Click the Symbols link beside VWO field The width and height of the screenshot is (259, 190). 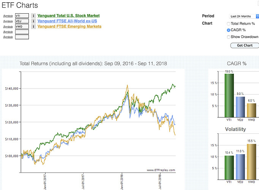pyautogui.click(x=8, y=27)
